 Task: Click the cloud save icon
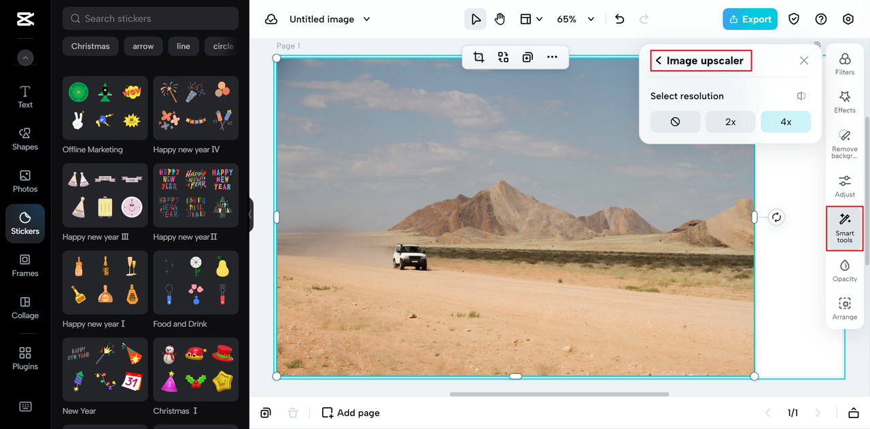pyautogui.click(x=271, y=19)
